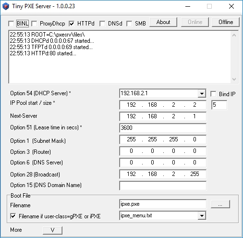Tick the SMB checkbox

tap(129, 24)
